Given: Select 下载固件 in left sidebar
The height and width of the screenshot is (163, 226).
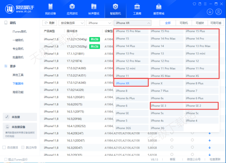Looking at the screenshot, I should coord(18,83).
